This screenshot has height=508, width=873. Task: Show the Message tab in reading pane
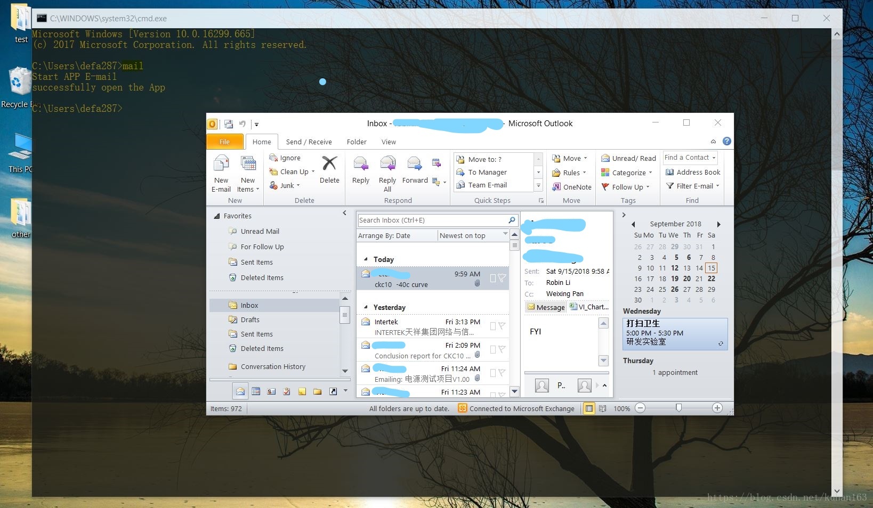click(x=546, y=307)
